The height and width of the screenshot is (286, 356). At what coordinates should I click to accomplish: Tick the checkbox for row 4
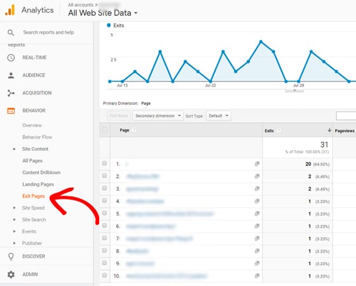(104, 201)
